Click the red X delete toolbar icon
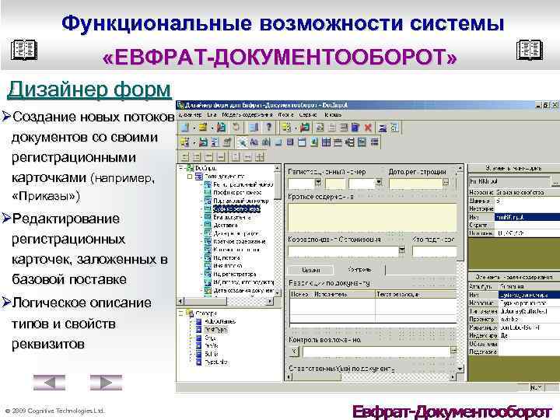 coord(368,128)
